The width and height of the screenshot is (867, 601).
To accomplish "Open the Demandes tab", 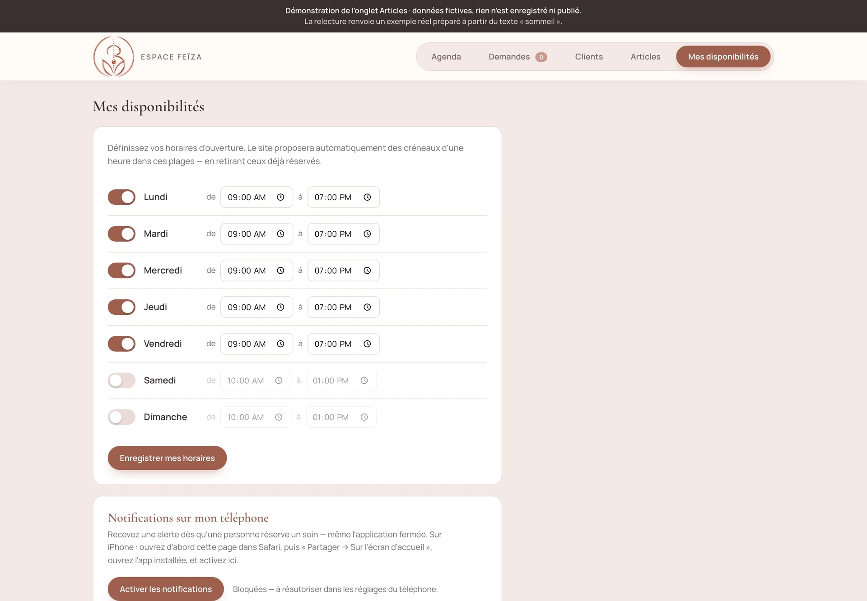I will (517, 57).
